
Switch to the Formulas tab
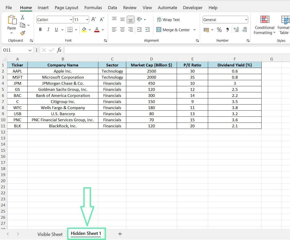coord(93,8)
